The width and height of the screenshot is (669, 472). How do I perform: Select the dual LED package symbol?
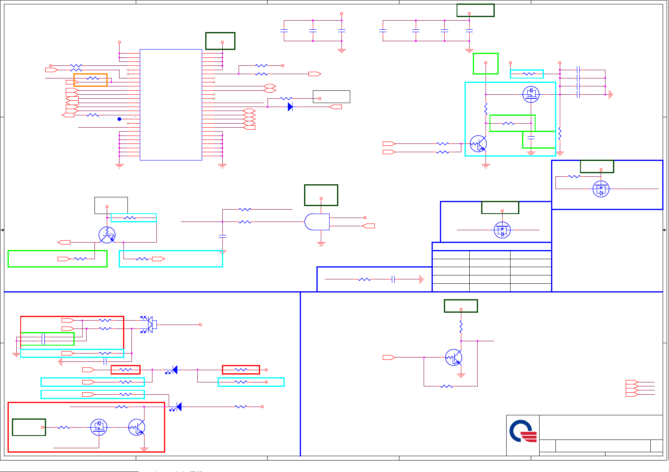(149, 324)
